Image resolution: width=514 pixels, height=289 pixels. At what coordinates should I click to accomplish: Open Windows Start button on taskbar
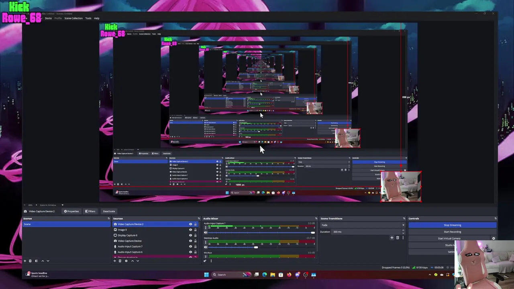coord(206,275)
